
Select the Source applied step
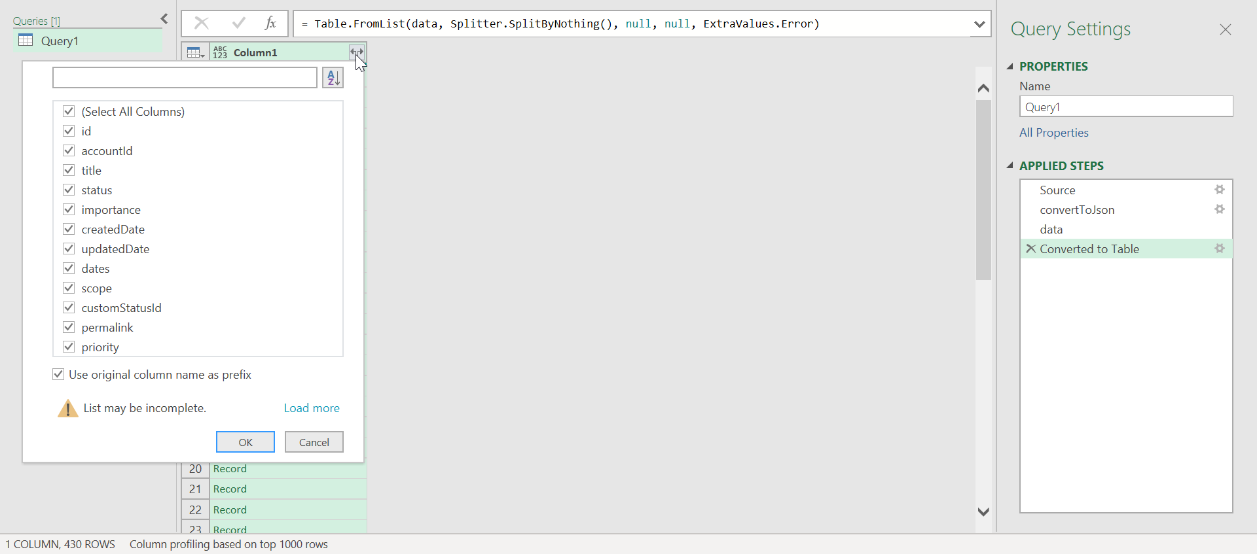[x=1126, y=190]
